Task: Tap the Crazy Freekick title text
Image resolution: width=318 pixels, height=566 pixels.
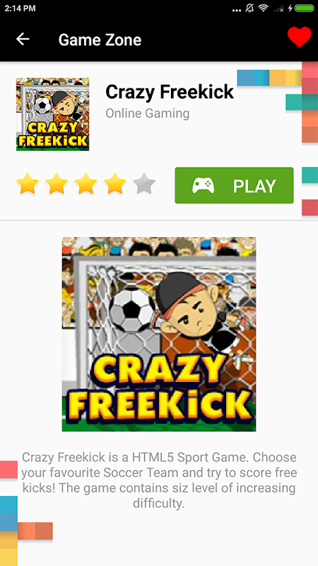Action: (x=170, y=92)
